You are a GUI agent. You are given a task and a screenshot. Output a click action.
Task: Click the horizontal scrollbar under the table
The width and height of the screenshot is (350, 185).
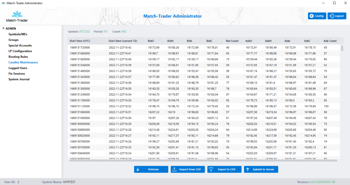click(203, 160)
